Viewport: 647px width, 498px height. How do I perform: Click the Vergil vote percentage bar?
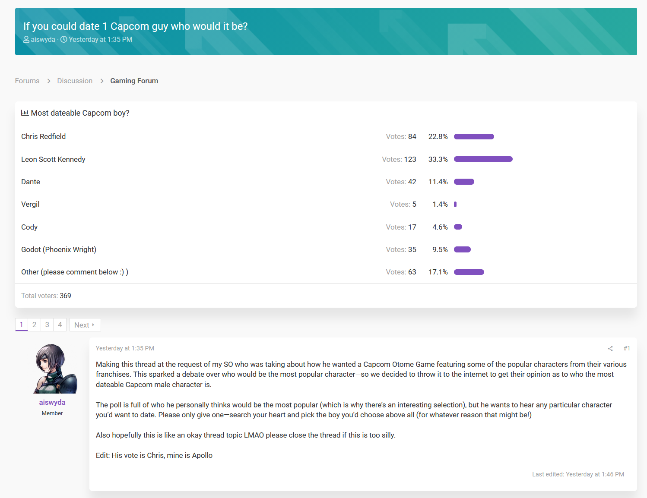[x=455, y=204]
